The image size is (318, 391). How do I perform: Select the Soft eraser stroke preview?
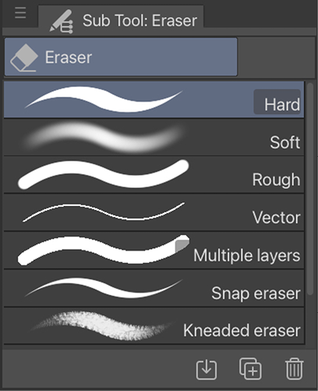click(x=104, y=137)
